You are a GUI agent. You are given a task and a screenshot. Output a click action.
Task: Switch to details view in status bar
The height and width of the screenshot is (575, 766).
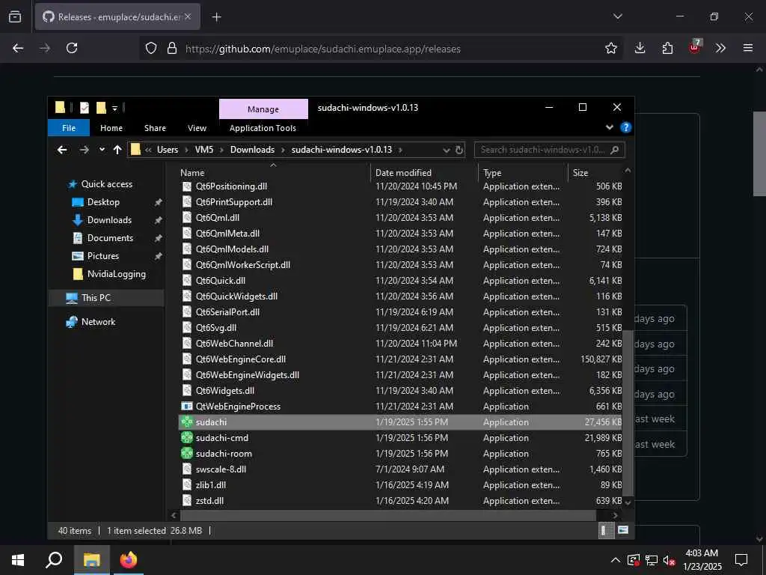[606, 531]
